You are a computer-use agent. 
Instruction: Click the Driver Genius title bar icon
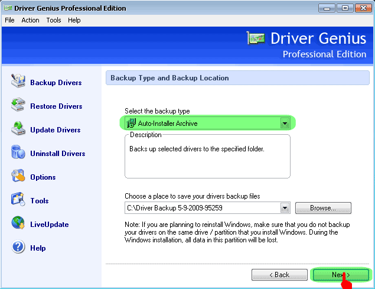(x=8, y=8)
